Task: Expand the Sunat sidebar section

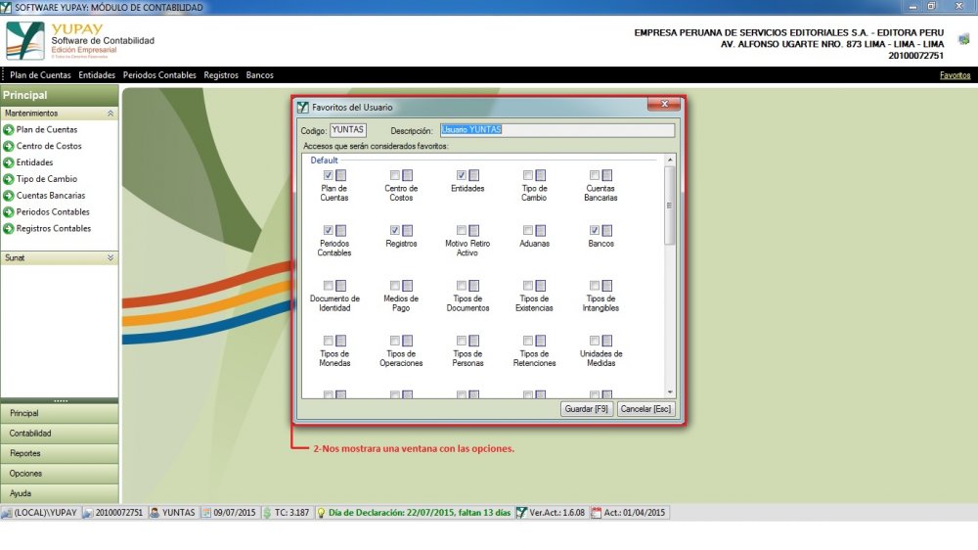Action: click(x=111, y=257)
